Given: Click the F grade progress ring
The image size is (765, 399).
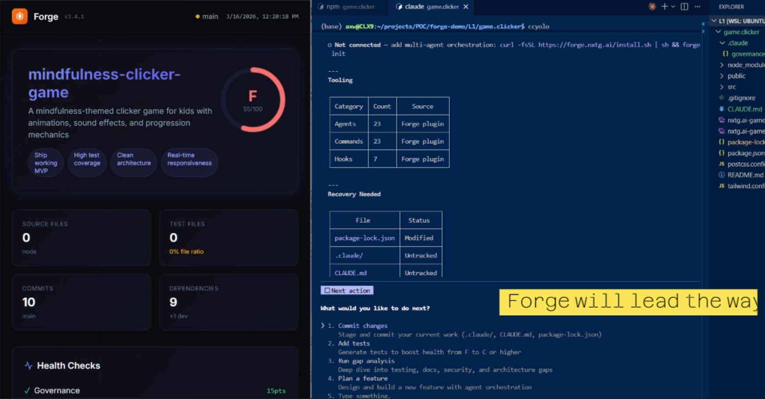Looking at the screenshot, I should coord(253,99).
